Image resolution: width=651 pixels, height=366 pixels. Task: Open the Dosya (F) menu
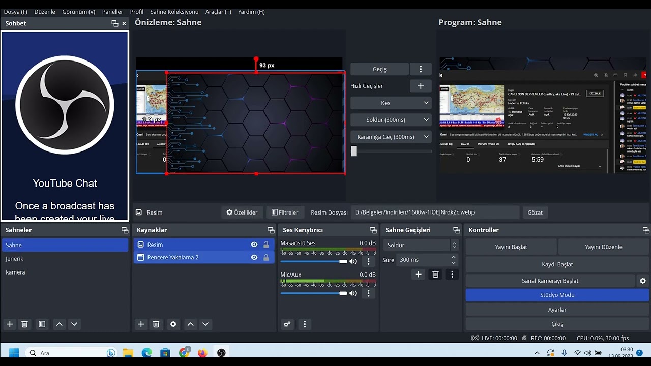(16, 12)
